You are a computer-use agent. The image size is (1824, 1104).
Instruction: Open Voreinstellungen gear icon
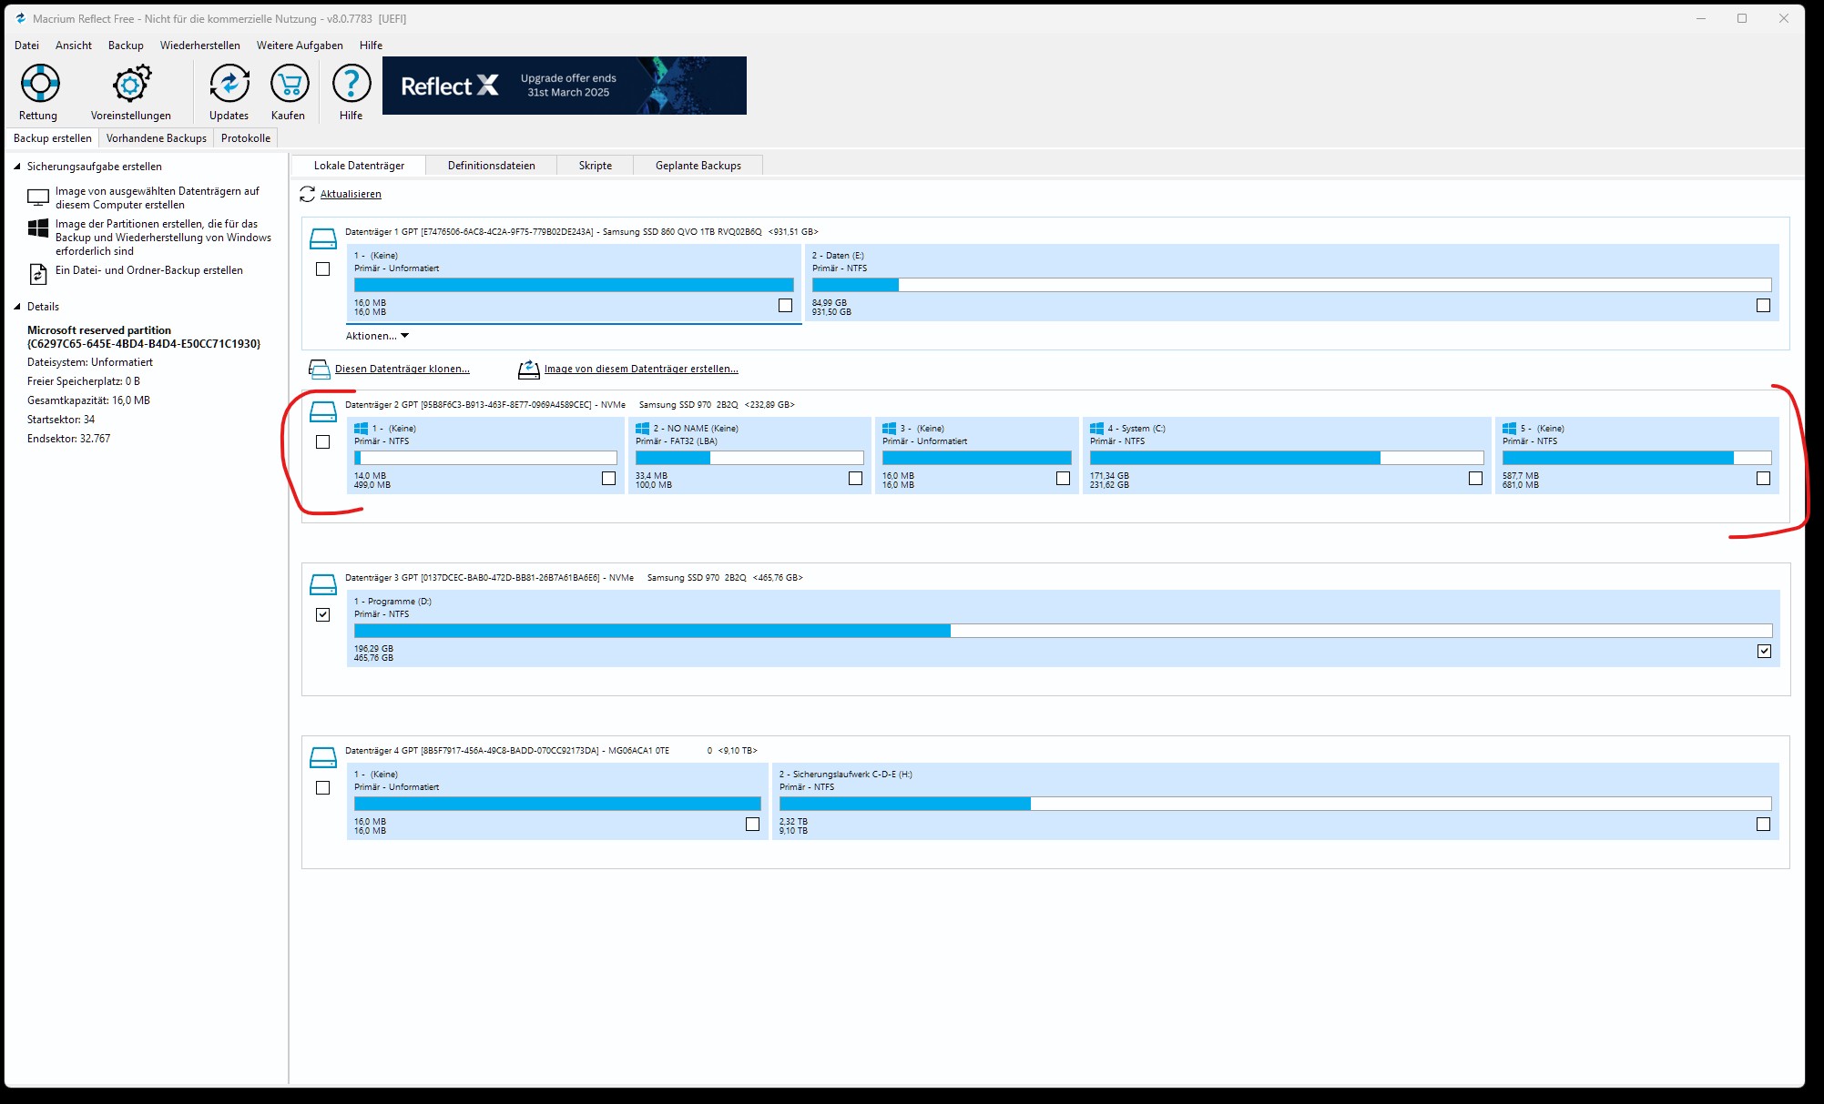(131, 84)
